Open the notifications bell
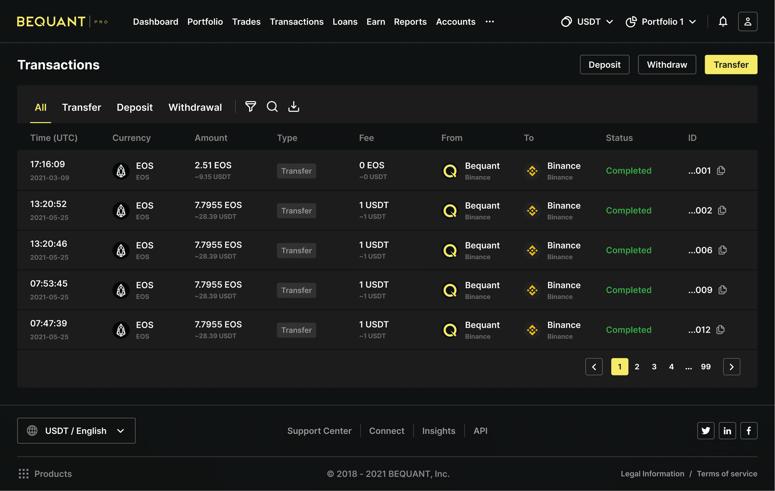 point(723,21)
